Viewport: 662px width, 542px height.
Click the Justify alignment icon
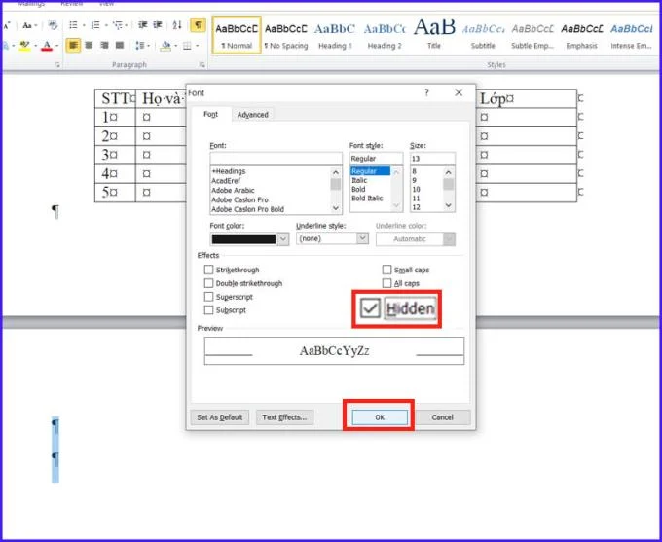tap(120, 45)
